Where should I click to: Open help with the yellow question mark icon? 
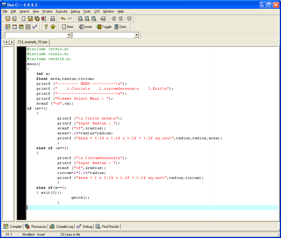tap(46, 27)
